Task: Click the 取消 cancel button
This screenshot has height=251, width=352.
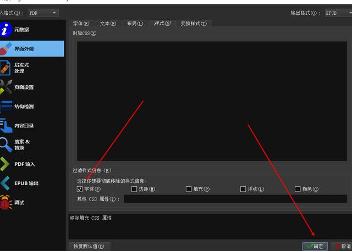Action: tap(342, 246)
